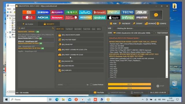185x104 pixels.
Task: Select the Infinix brand logo
Action: (128, 18)
